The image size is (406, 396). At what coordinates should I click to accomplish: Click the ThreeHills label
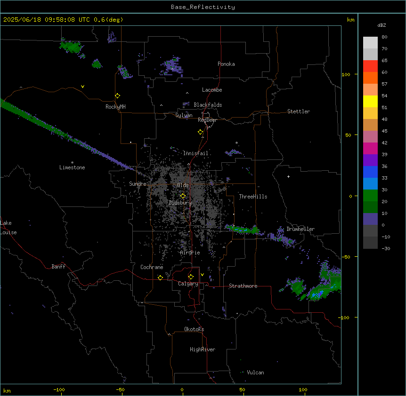coord(253,197)
